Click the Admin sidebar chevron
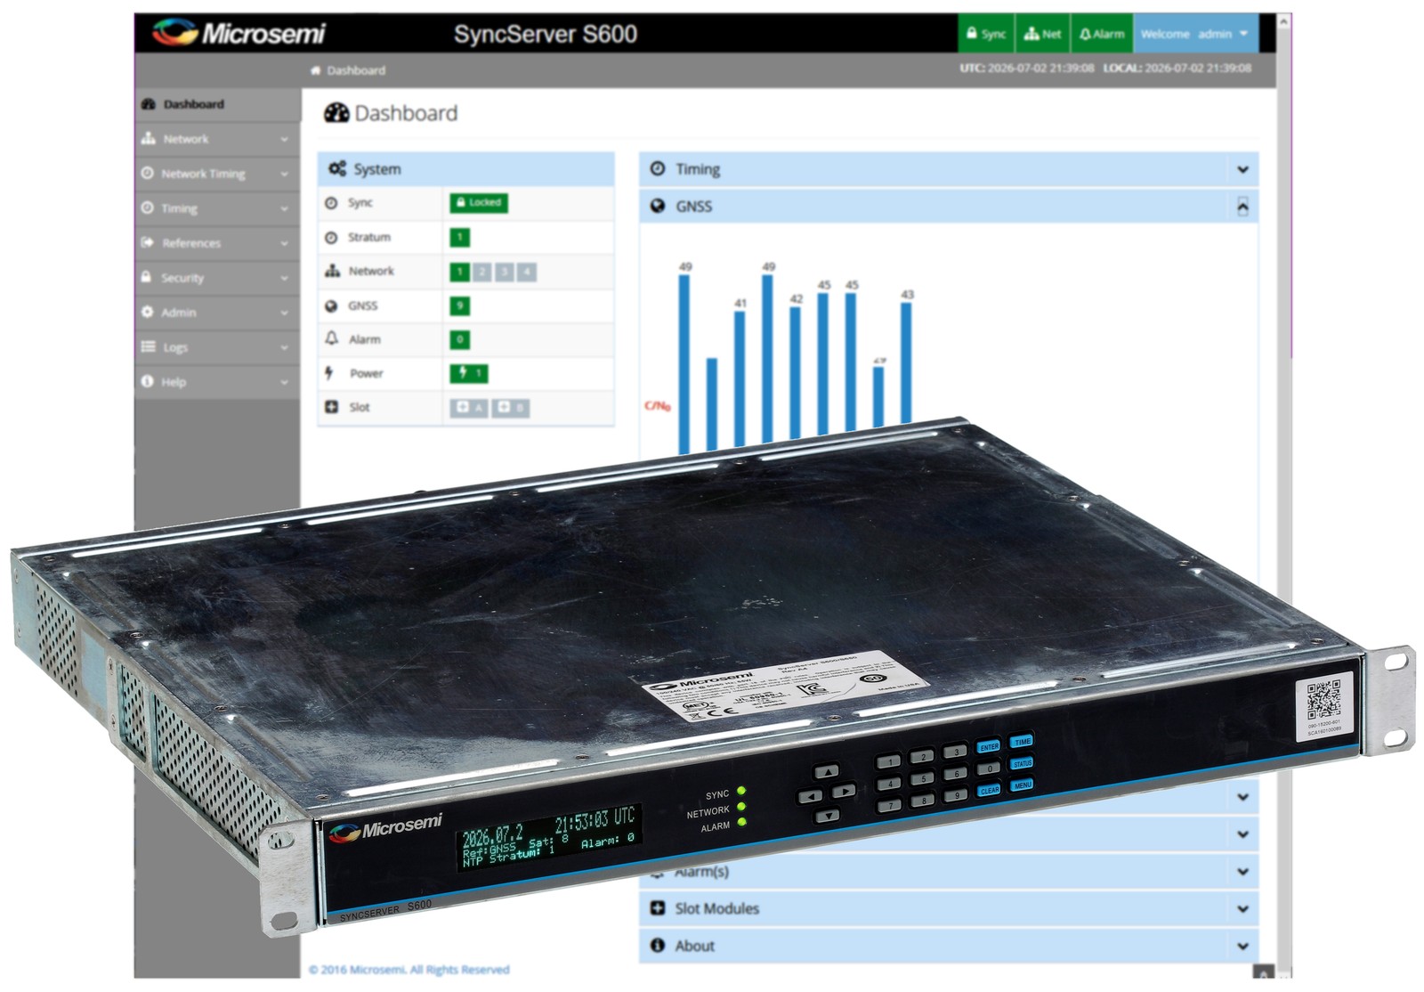1424x992 pixels. click(x=284, y=313)
